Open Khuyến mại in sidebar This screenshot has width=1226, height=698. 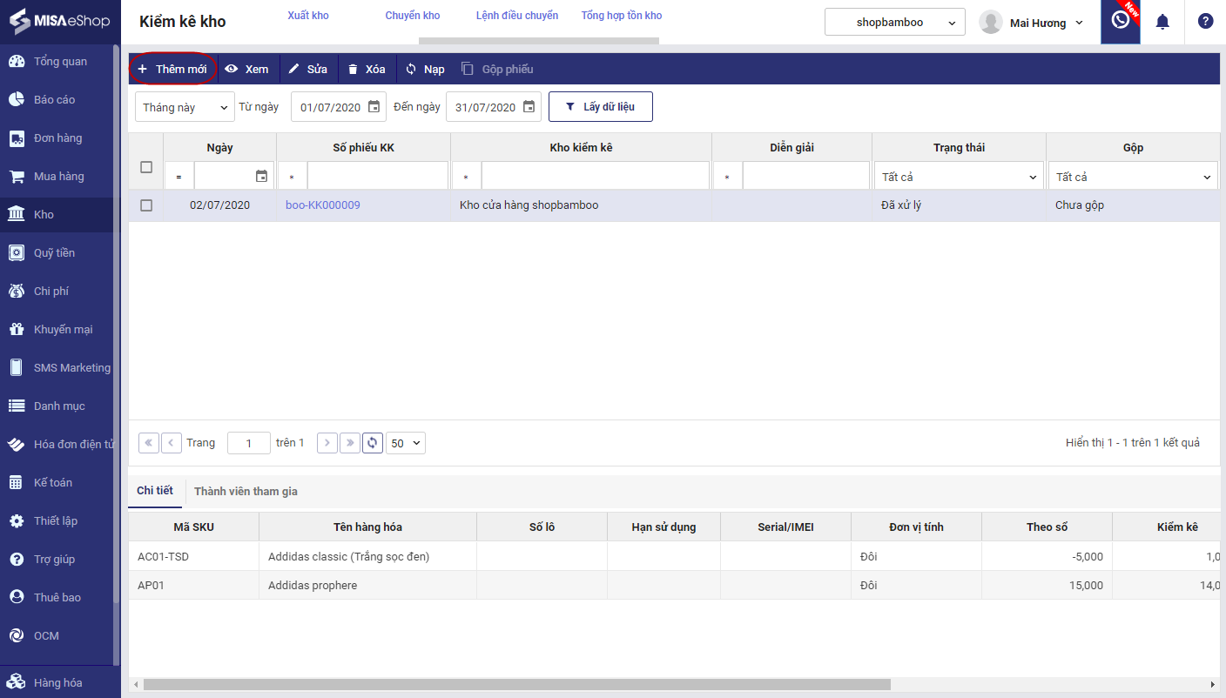(x=63, y=329)
